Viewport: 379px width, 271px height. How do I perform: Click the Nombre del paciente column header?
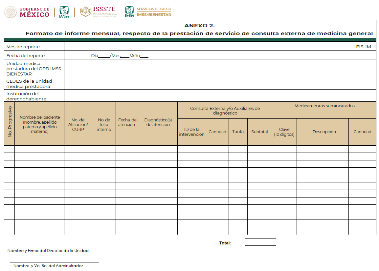39,124
